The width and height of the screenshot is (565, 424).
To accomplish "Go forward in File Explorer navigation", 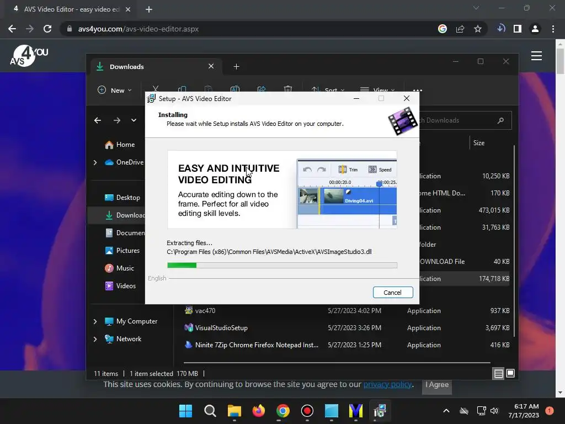I will tap(117, 120).
